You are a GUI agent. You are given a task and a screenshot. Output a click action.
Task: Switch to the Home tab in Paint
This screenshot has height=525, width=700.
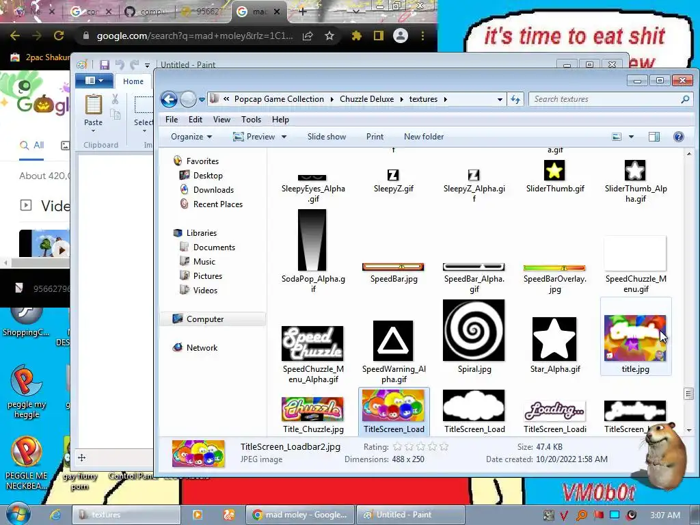pyautogui.click(x=133, y=81)
